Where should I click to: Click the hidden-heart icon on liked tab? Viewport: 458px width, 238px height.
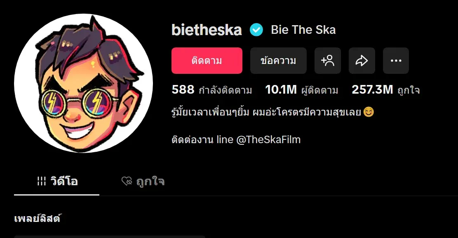[x=127, y=181]
